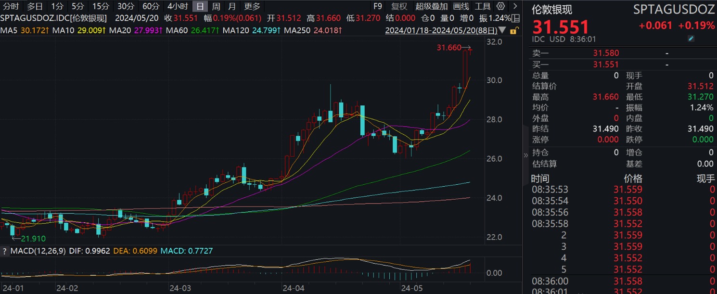Open 超级叠加 overlay option
The height and width of the screenshot is (294, 717).
tap(431, 6)
